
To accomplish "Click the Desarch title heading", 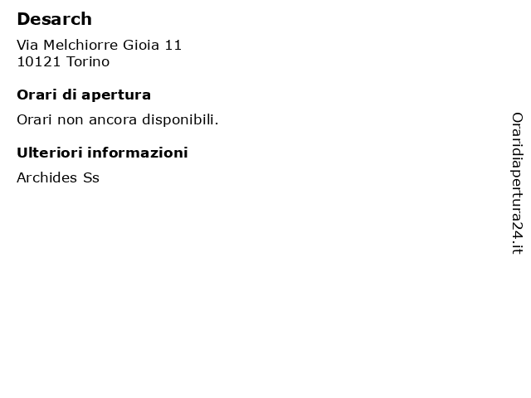I will click(x=54, y=19).
